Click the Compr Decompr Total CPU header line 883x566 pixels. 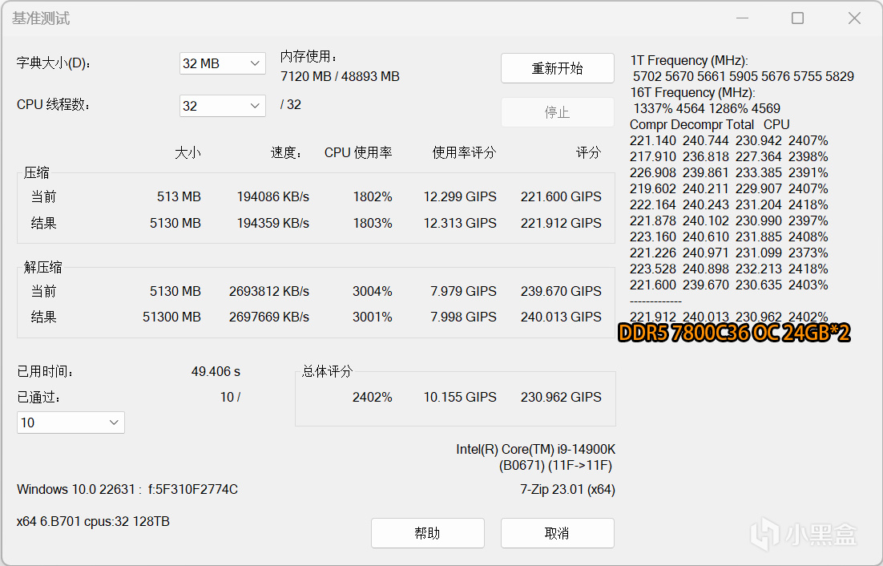(x=710, y=124)
